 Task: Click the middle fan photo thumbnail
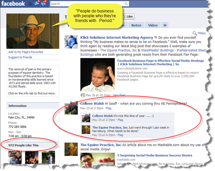click(x=32, y=157)
